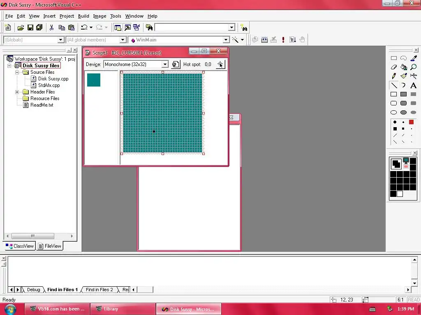Open the All global members dropdown
The width and height of the screenshot is (421, 315).
click(x=123, y=40)
